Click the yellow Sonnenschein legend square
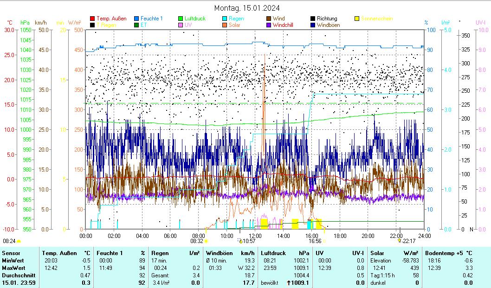 357,19
